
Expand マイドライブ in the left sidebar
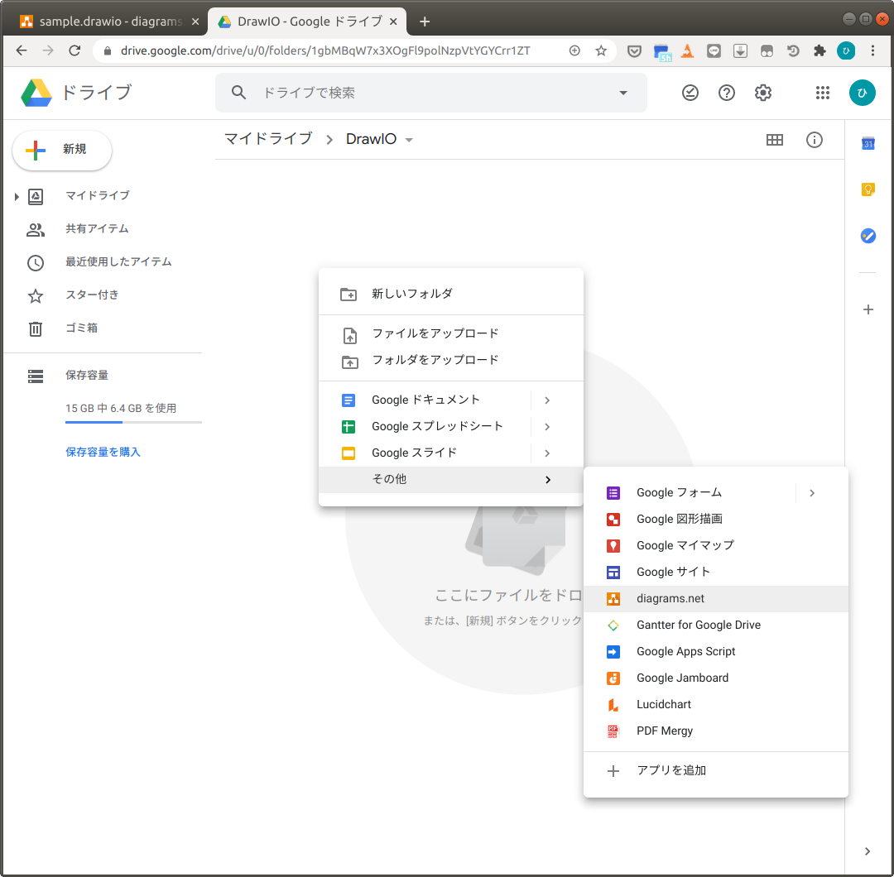coord(17,196)
